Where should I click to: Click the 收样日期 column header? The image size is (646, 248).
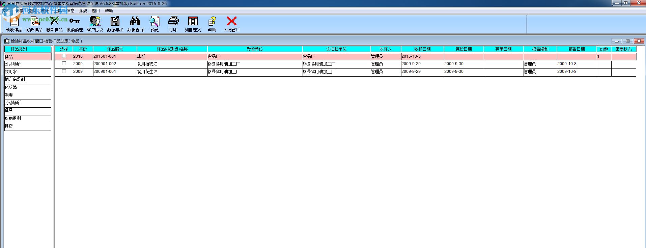[x=422, y=49]
